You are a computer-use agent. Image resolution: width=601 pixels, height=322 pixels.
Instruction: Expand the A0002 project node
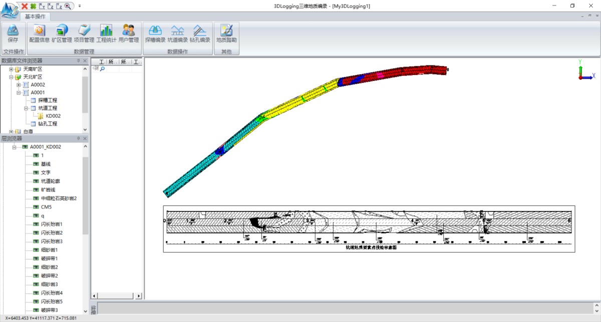(19, 85)
